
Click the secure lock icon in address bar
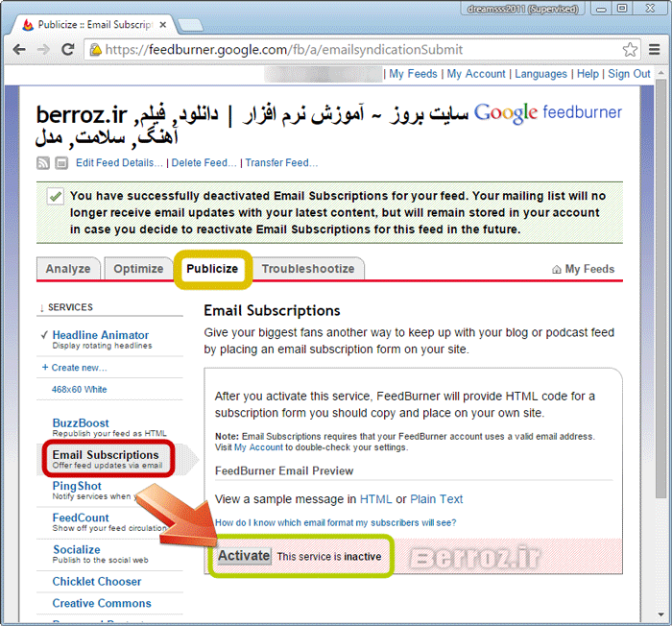click(96, 50)
